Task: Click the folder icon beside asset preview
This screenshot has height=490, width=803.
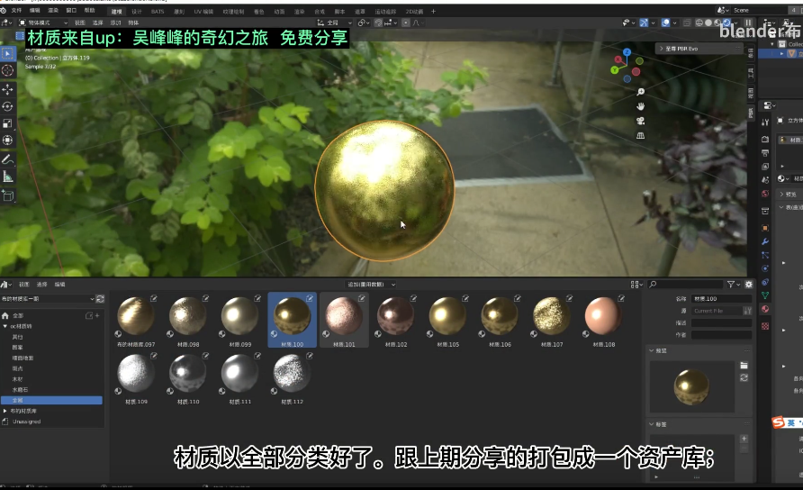Action: [744, 366]
